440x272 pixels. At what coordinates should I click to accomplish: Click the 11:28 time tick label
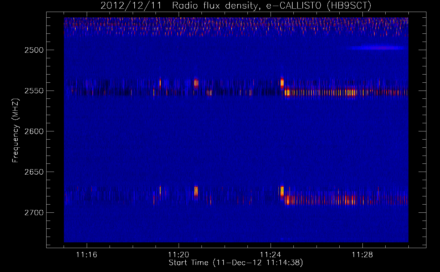pos(362,255)
